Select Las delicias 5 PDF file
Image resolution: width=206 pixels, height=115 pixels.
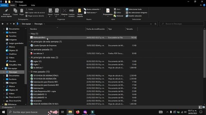tap(83, 53)
